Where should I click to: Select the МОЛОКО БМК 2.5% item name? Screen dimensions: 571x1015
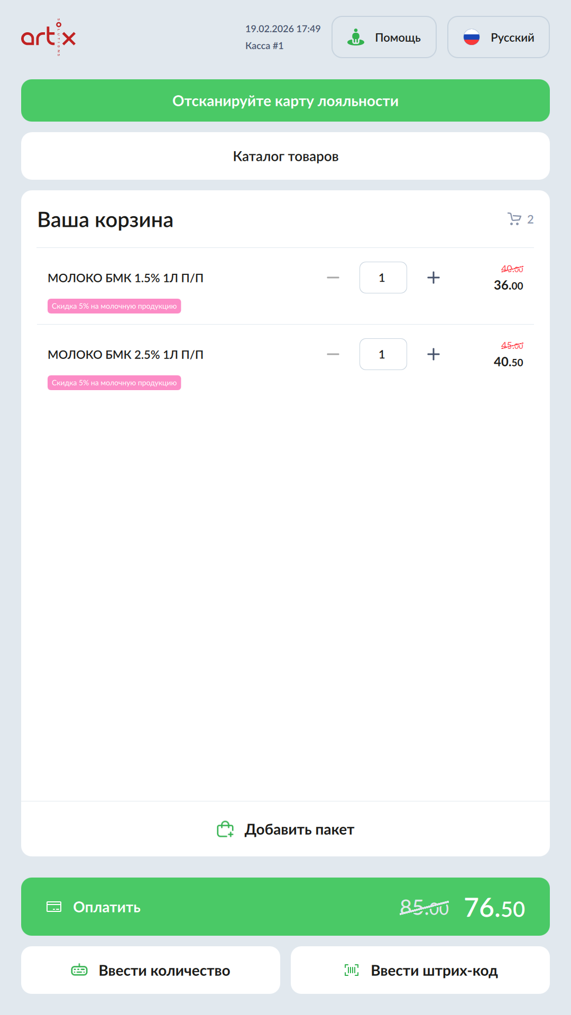[x=125, y=354]
